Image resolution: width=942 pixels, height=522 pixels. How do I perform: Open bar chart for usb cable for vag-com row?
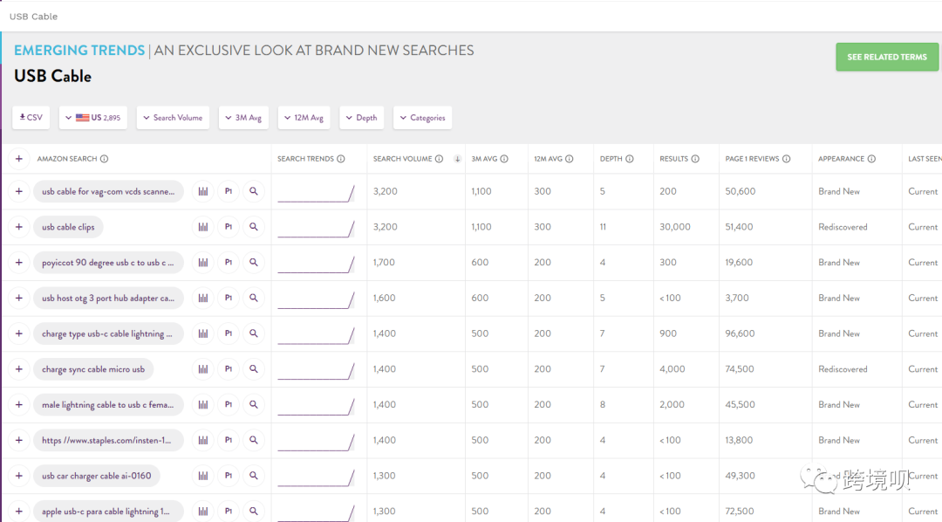[203, 191]
